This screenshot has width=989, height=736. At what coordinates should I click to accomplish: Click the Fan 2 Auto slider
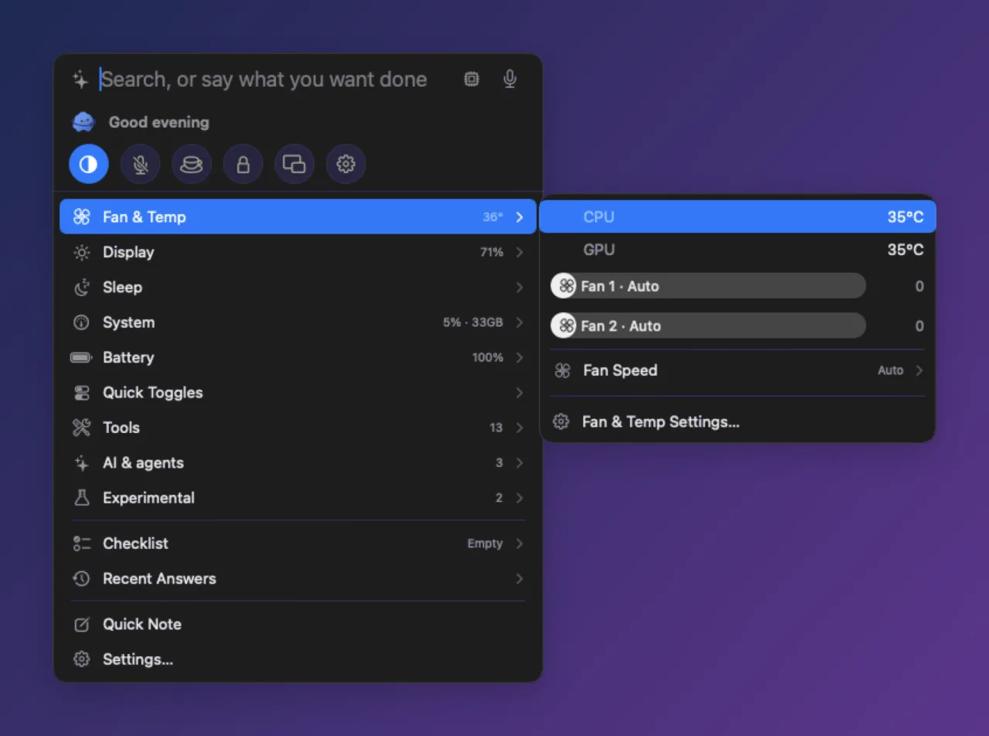pyautogui.click(x=709, y=325)
